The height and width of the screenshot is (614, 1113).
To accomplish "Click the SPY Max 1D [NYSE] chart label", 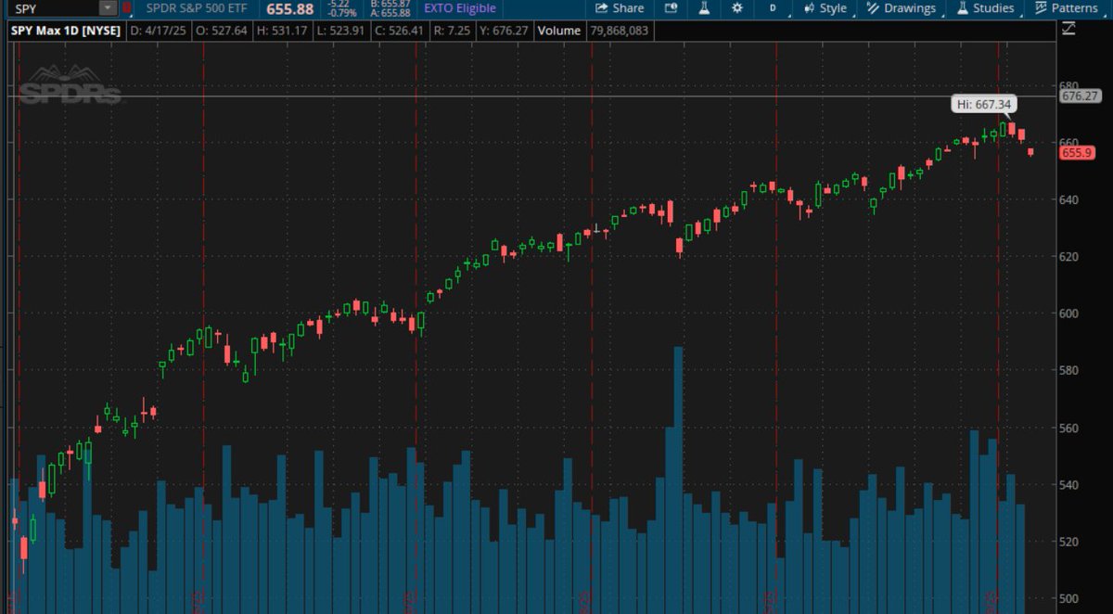I will coord(66,31).
